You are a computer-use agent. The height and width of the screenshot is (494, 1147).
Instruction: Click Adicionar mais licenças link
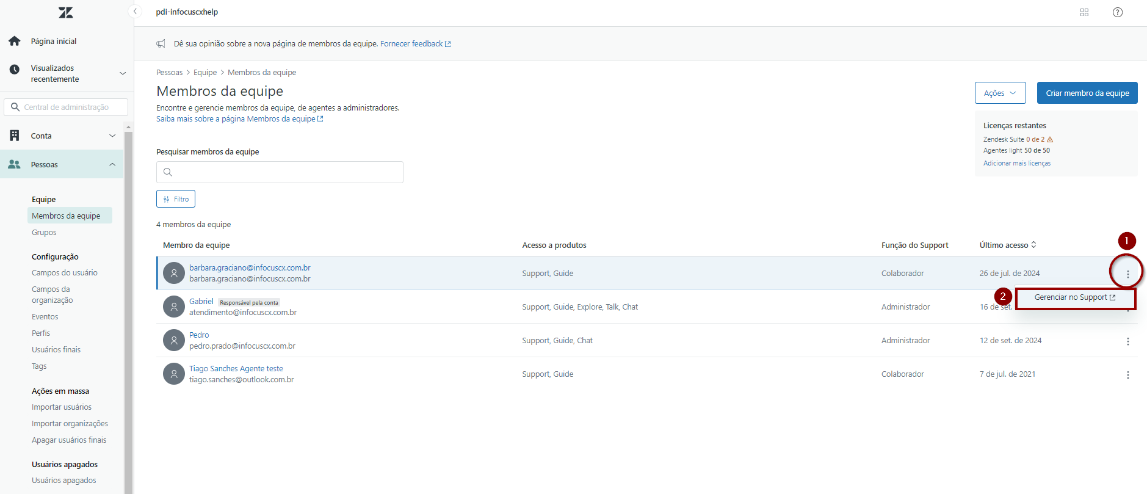(1016, 163)
